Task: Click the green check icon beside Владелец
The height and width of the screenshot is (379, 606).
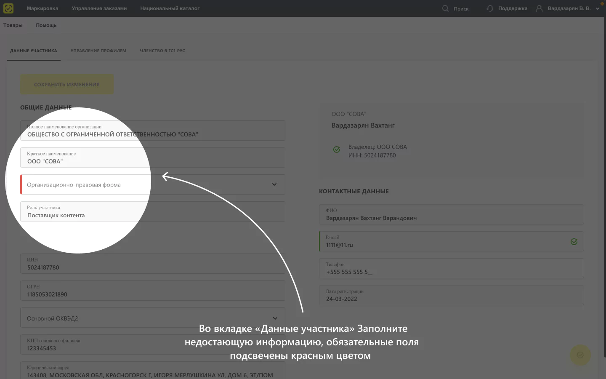Action: [337, 149]
